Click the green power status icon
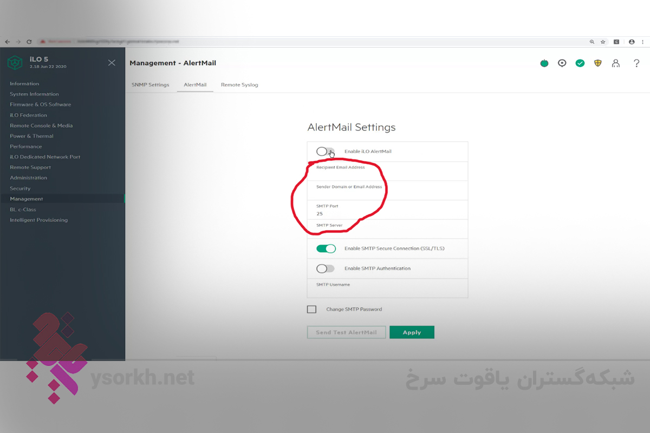Viewport: 650px width, 433px height. coord(544,63)
